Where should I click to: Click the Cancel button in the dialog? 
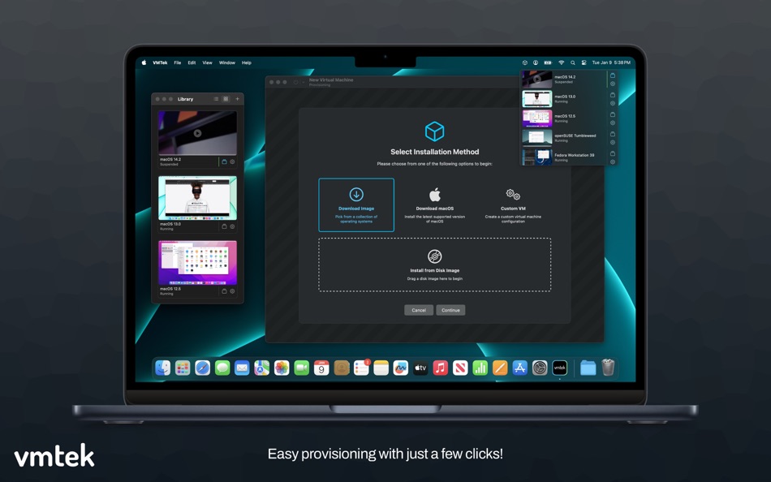419,310
